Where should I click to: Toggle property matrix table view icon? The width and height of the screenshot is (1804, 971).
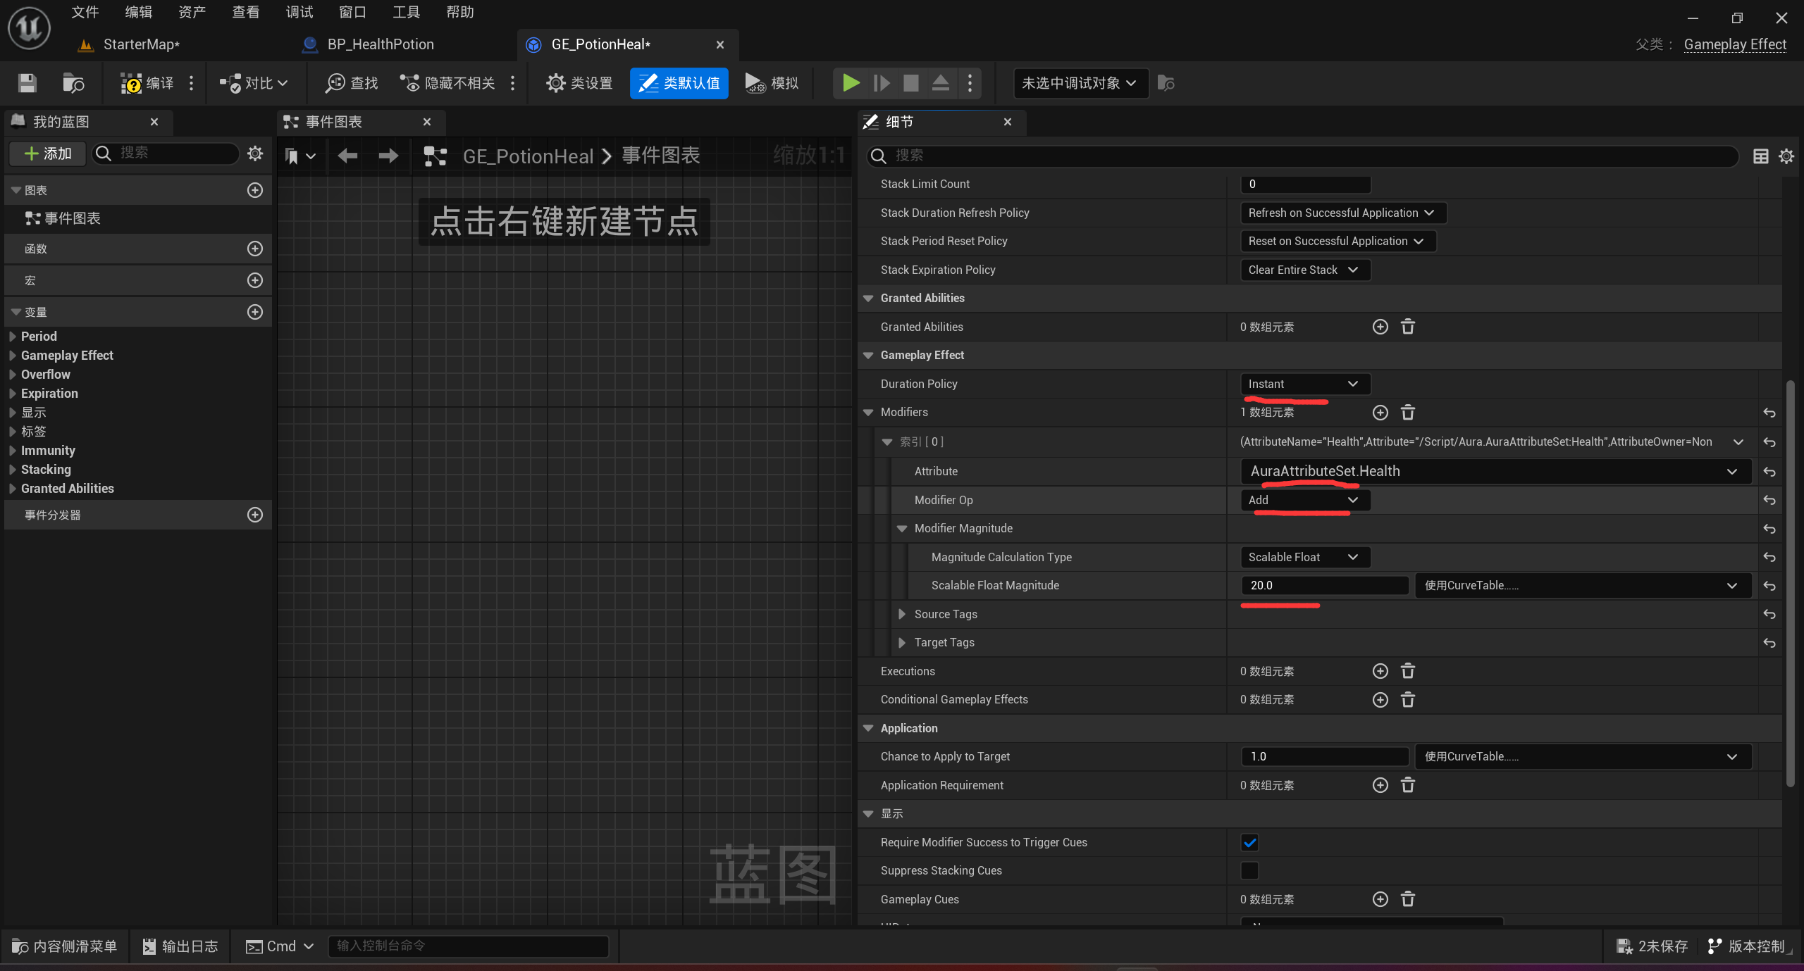[x=1760, y=156]
